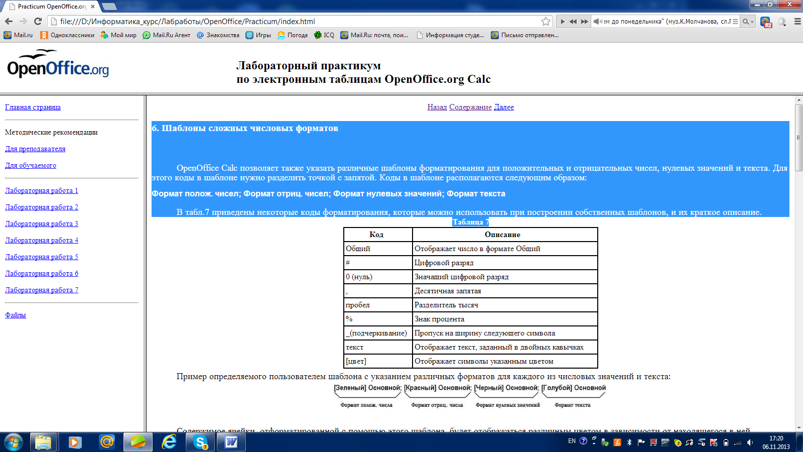Open the Windows Start menu
The height and width of the screenshot is (452, 803).
(x=13, y=442)
